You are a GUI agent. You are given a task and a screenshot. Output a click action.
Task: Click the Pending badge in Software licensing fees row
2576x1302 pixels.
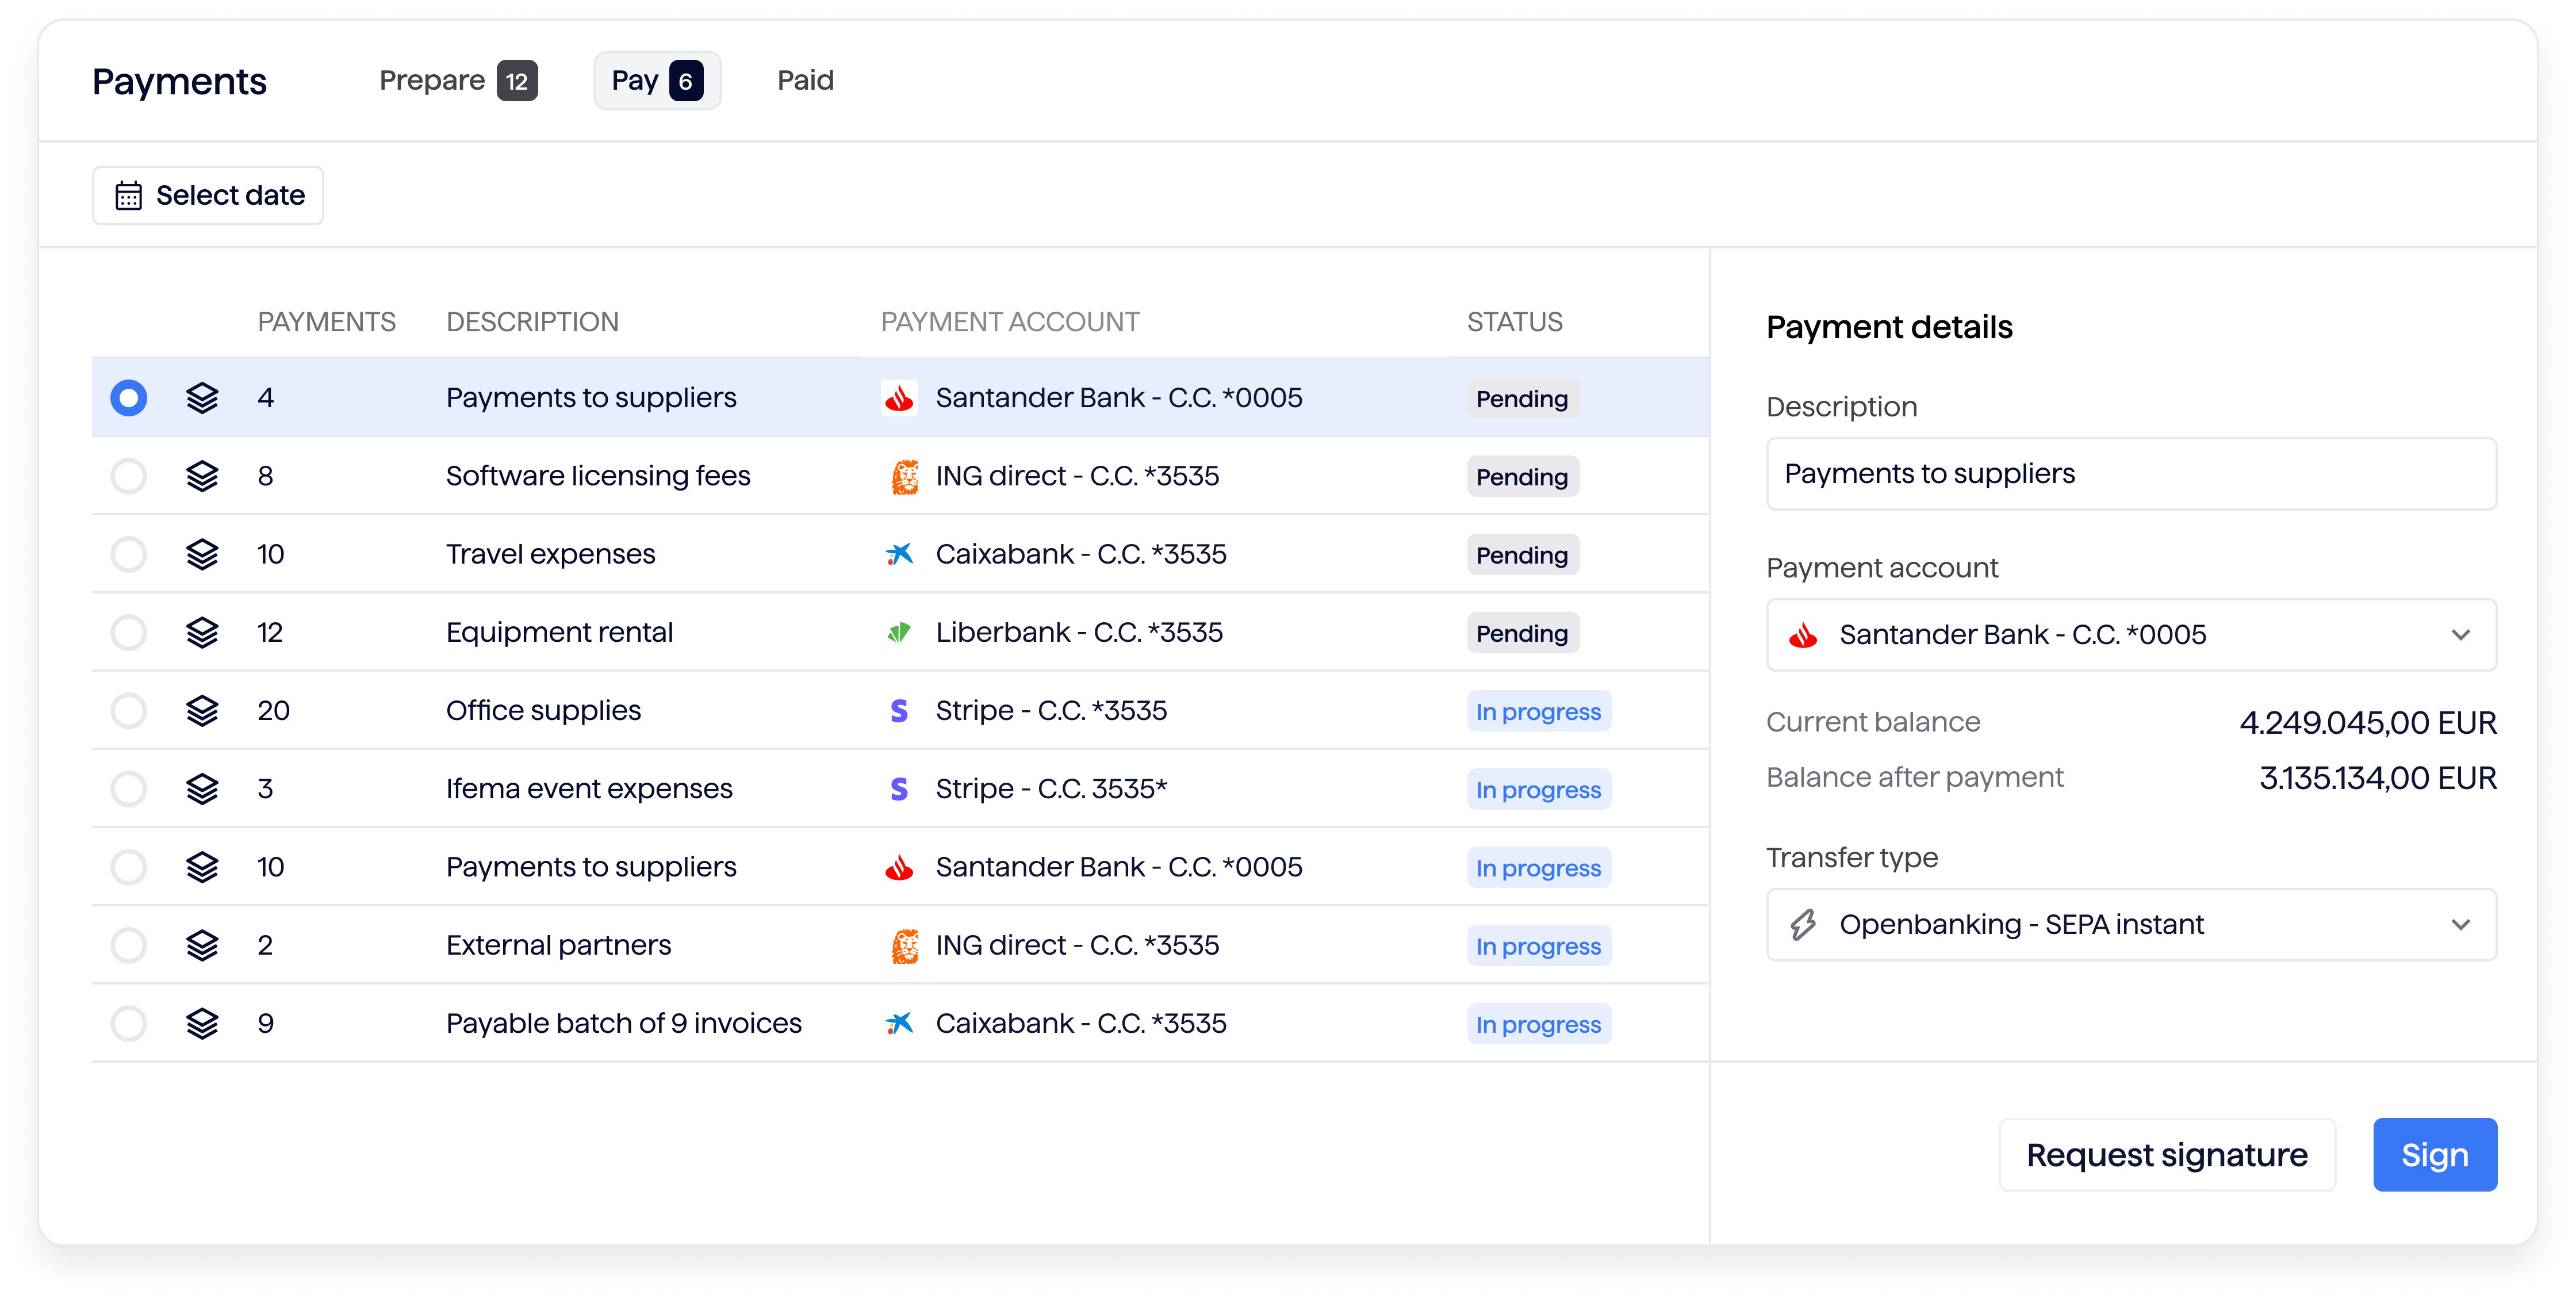click(1522, 477)
